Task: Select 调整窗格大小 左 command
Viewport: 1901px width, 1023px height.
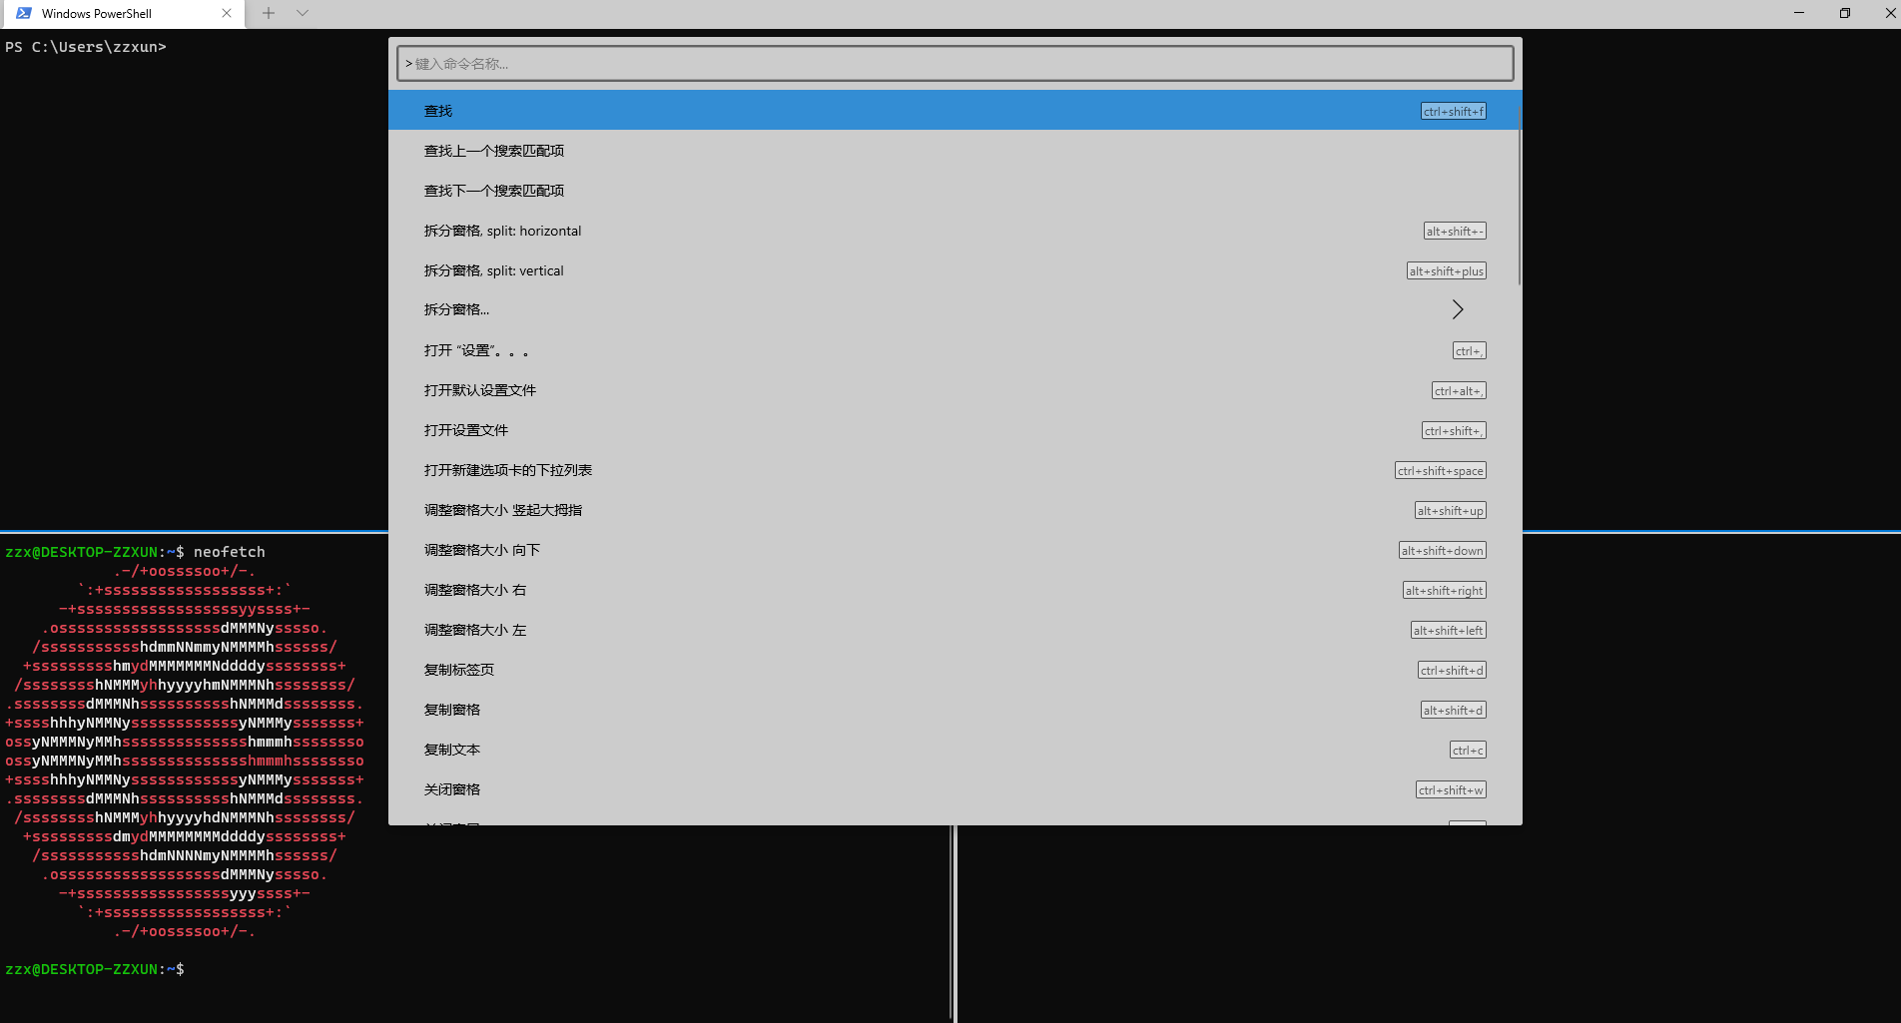Action: 954,630
